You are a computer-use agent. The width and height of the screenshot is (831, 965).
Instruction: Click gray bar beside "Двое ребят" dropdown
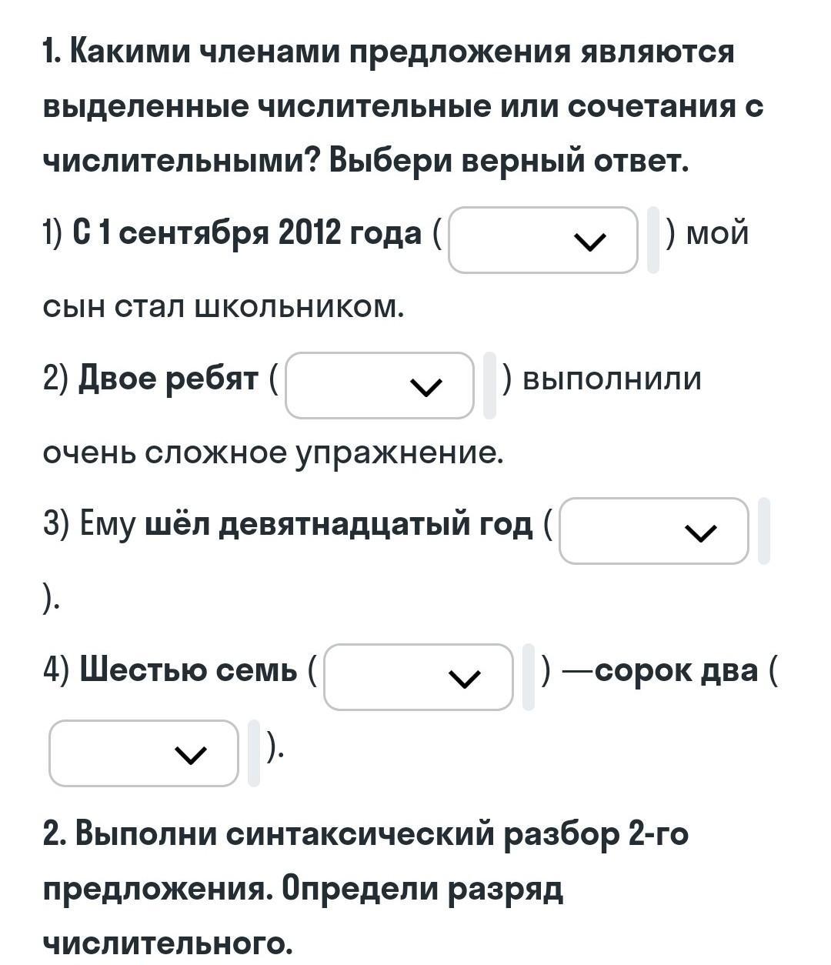[489, 386]
